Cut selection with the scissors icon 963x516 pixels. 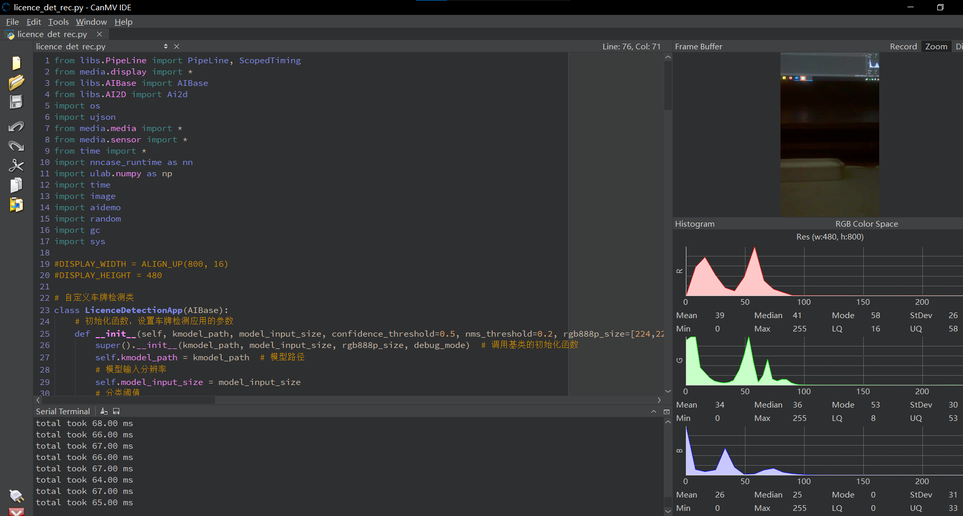pyautogui.click(x=16, y=165)
